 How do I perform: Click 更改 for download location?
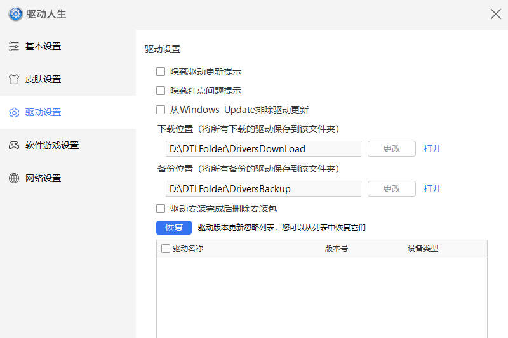pyautogui.click(x=392, y=148)
